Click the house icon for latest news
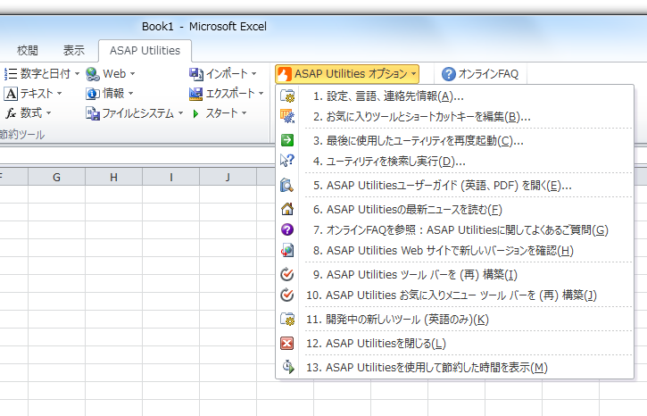This screenshot has height=416, width=647. 287,209
